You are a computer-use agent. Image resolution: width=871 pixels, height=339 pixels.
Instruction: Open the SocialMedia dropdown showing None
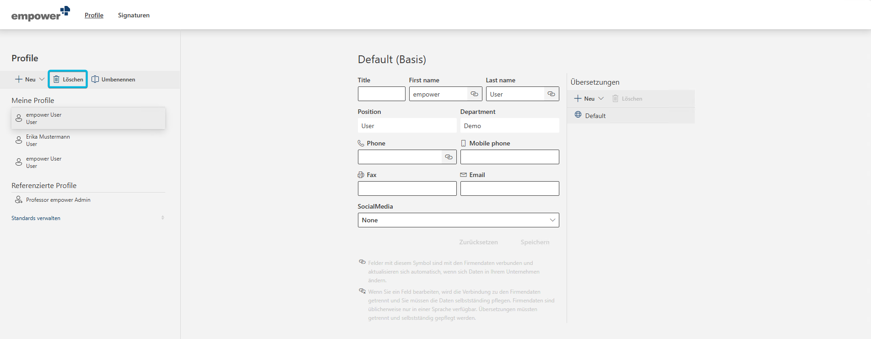459,220
